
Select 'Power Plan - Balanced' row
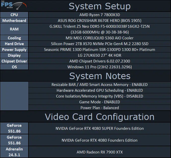coord(100,108)
